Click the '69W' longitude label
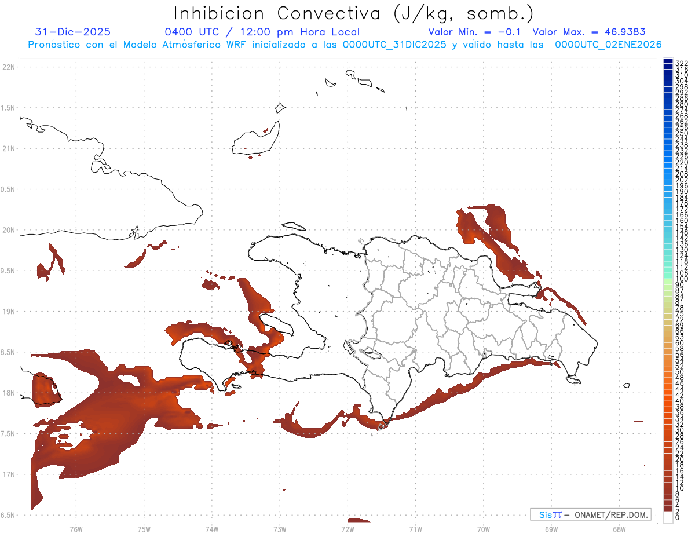The height and width of the screenshot is (537, 695). coord(551,529)
